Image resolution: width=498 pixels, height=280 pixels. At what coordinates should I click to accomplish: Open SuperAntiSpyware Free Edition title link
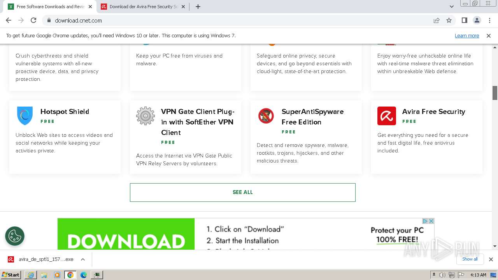tap(312, 117)
